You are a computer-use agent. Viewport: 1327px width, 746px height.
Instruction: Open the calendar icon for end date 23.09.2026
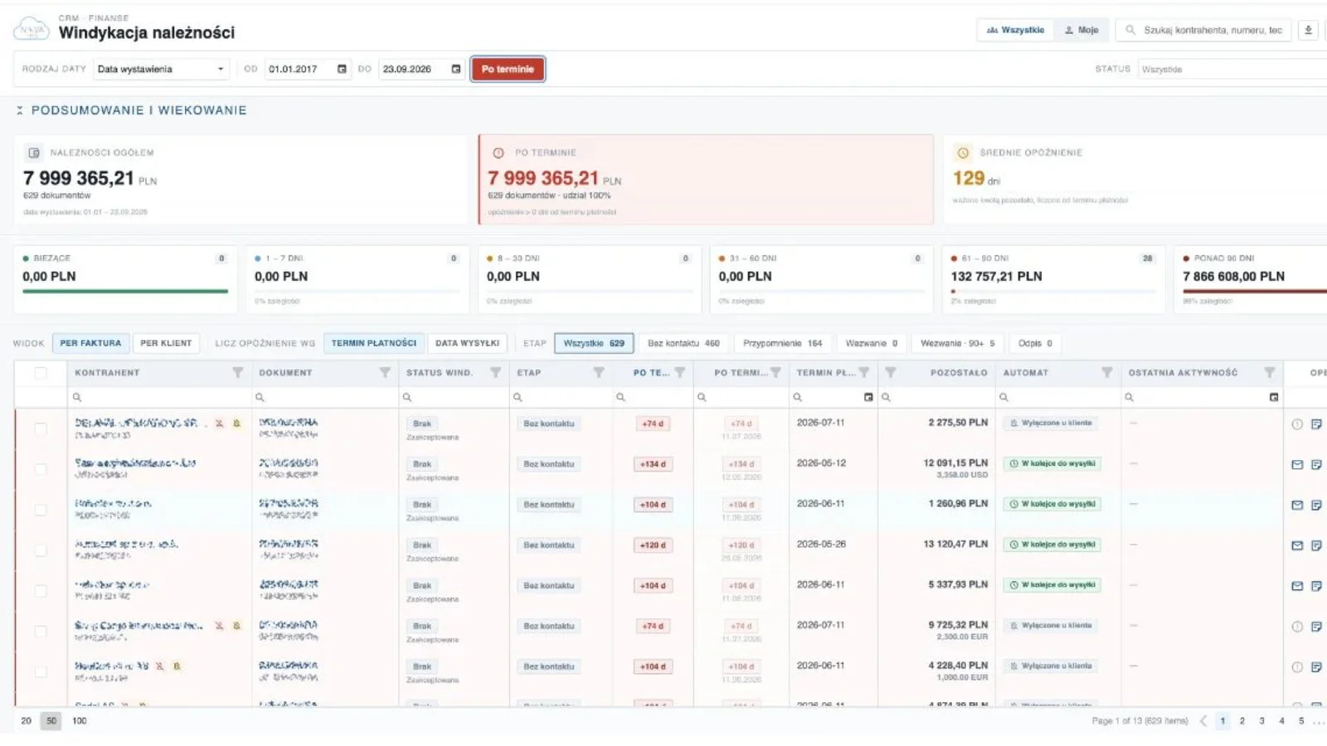(x=455, y=69)
